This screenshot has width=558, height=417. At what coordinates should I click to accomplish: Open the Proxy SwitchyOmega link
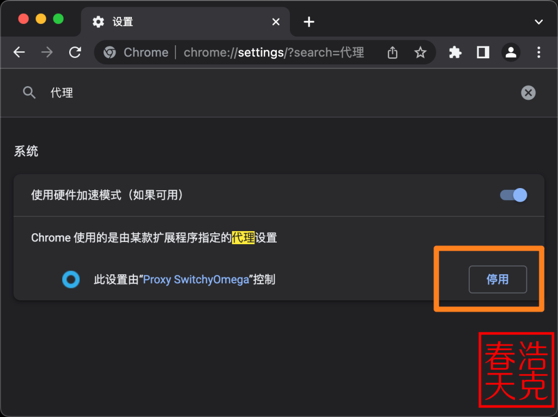click(x=198, y=280)
